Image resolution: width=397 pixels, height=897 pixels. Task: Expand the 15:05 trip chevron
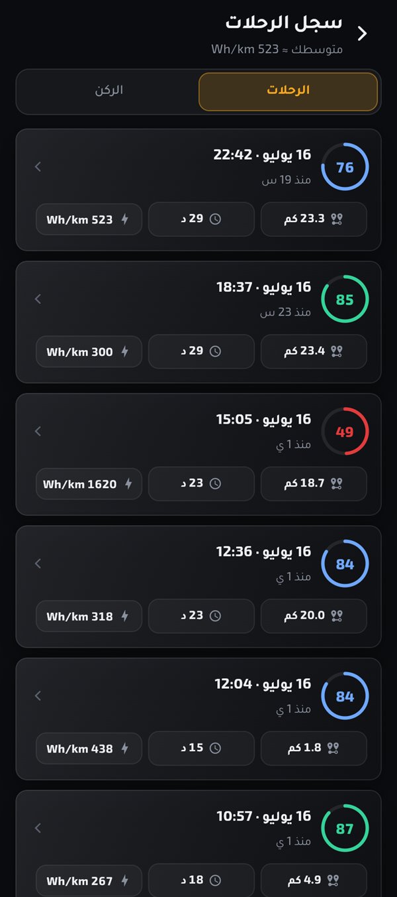(x=38, y=432)
